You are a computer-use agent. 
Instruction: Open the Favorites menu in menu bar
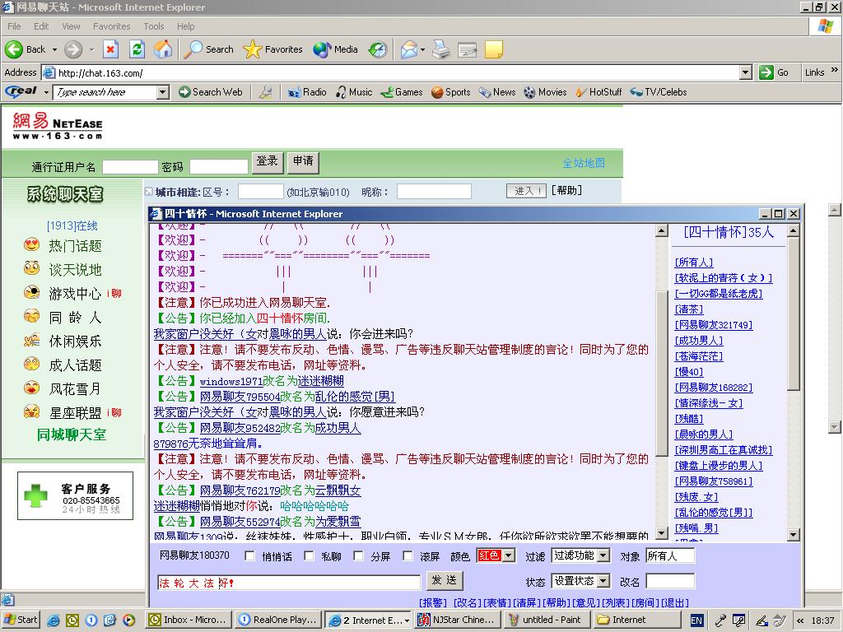(111, 26)
